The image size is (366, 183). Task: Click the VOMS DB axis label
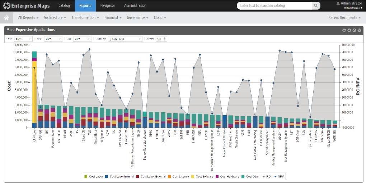click(335, 136)
